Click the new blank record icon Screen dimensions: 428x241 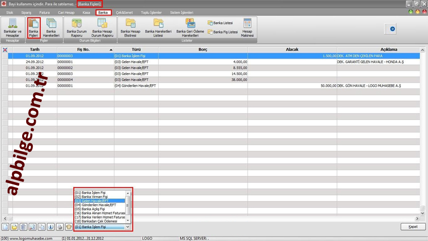pos(5,227)
